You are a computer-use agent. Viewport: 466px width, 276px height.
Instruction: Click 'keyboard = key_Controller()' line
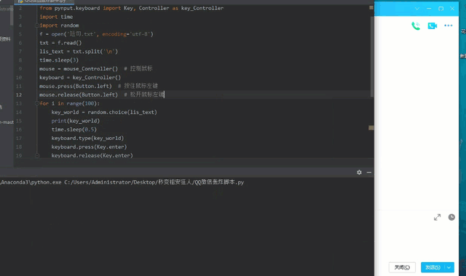coord(80,77)
